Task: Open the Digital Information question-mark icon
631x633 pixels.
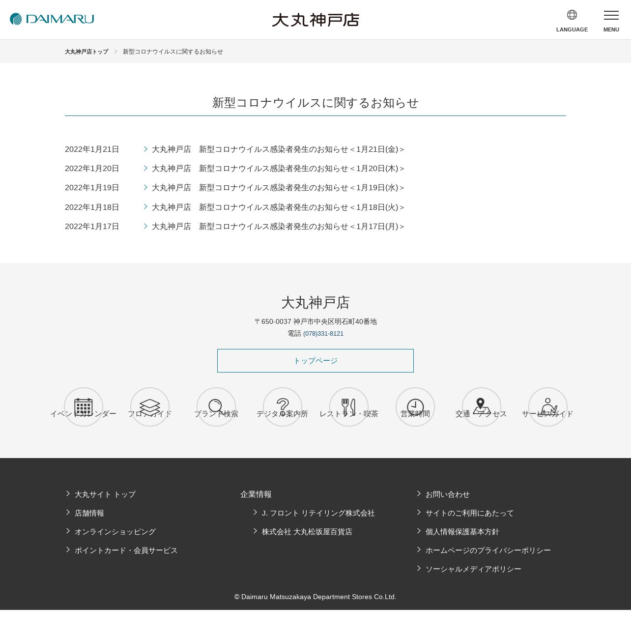Action: coord(283,407)
